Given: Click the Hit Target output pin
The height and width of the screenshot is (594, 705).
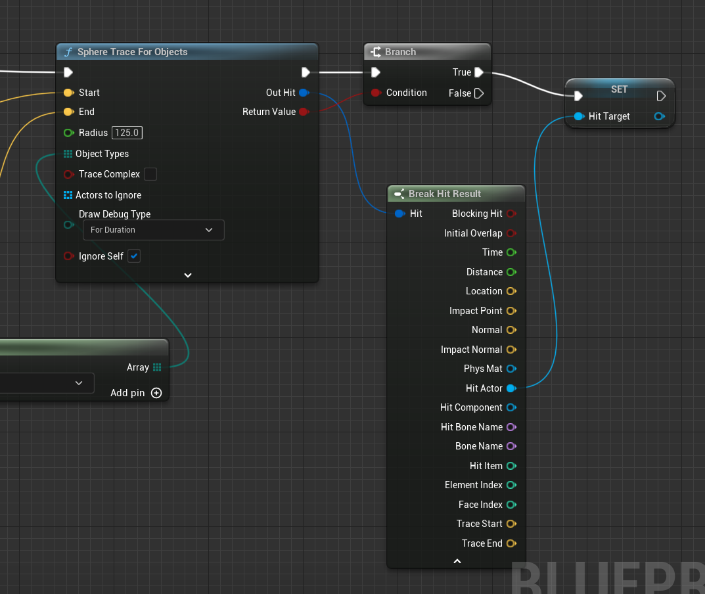Looking at the screenshot, I should (x=660, y=116).
